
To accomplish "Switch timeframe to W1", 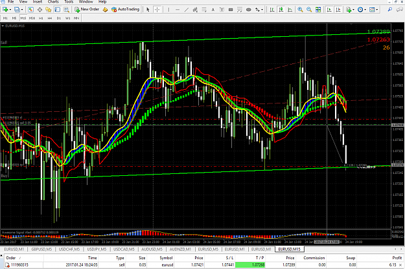I will pos(67,18).
